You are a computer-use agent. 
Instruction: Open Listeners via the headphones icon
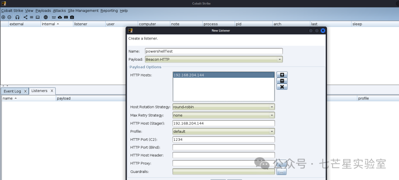[17, 17]
